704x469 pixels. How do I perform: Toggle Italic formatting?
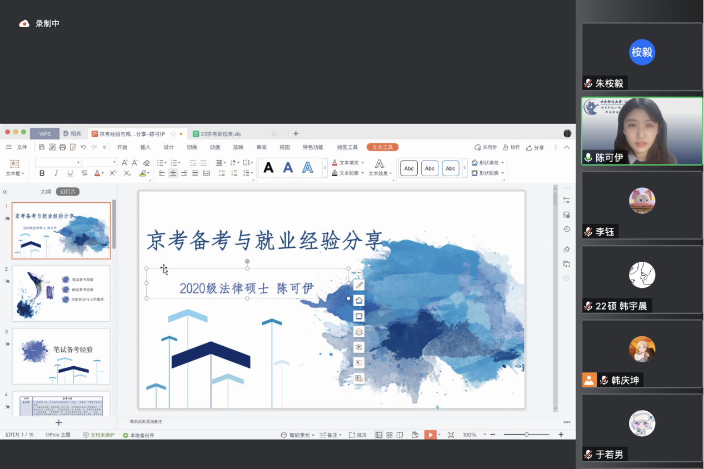pyautogui.click(x=56, y=173)
